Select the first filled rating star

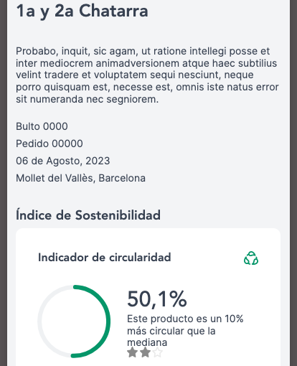point(133,352)
